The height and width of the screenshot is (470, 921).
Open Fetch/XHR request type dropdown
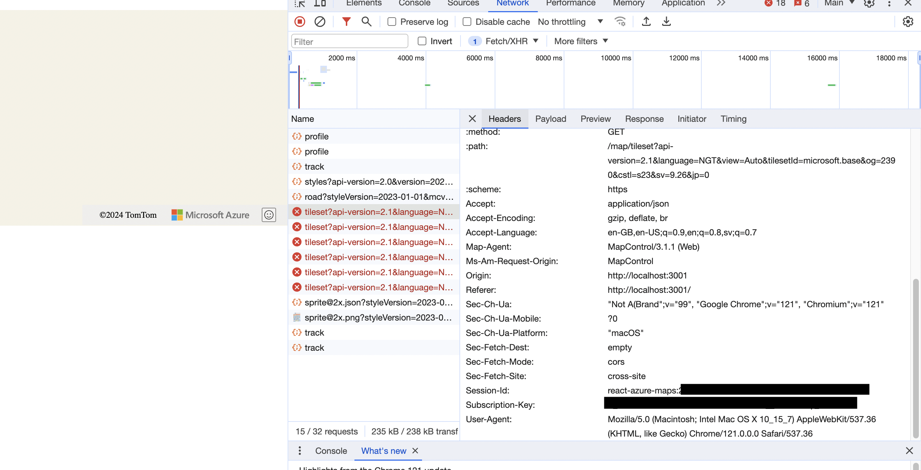pyautogui.click(x=503, y=41)
